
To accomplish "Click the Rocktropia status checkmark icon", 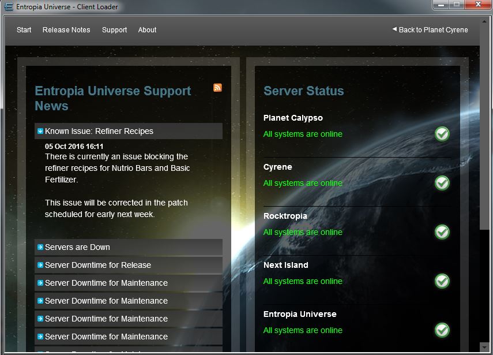I will coord(442,232).
